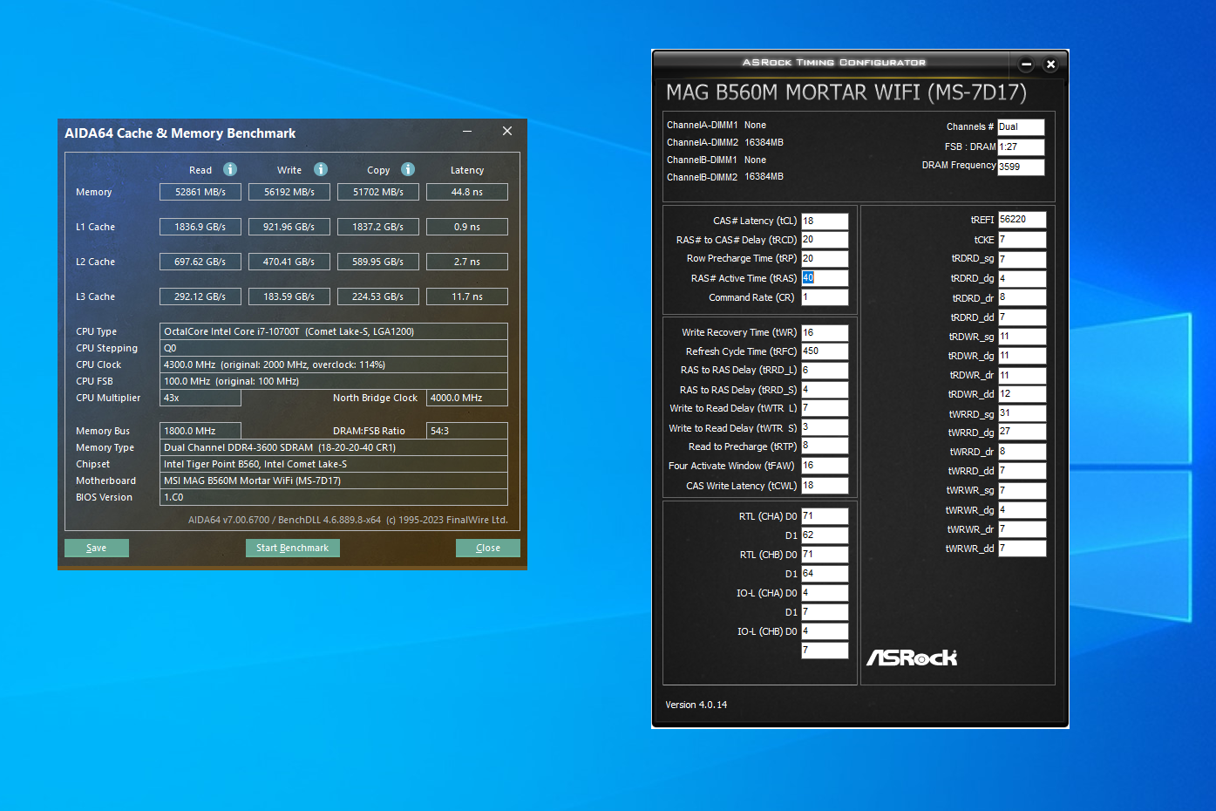Click the L3 Cache Latency value 11.7 ns

click(467, 296)
